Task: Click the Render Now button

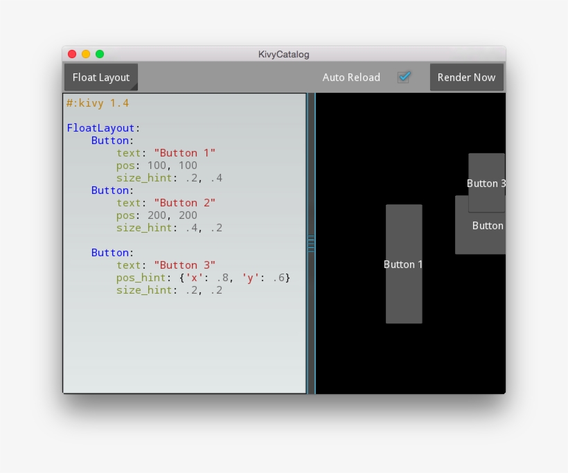Action: [x=466, y=77]
